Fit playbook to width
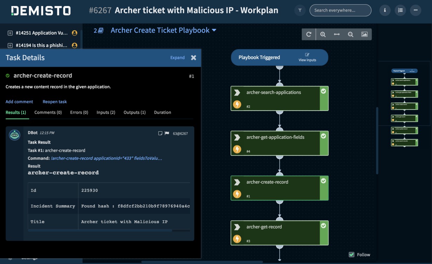The height and width of the screenshot is (264, 432). click(337, 34)
